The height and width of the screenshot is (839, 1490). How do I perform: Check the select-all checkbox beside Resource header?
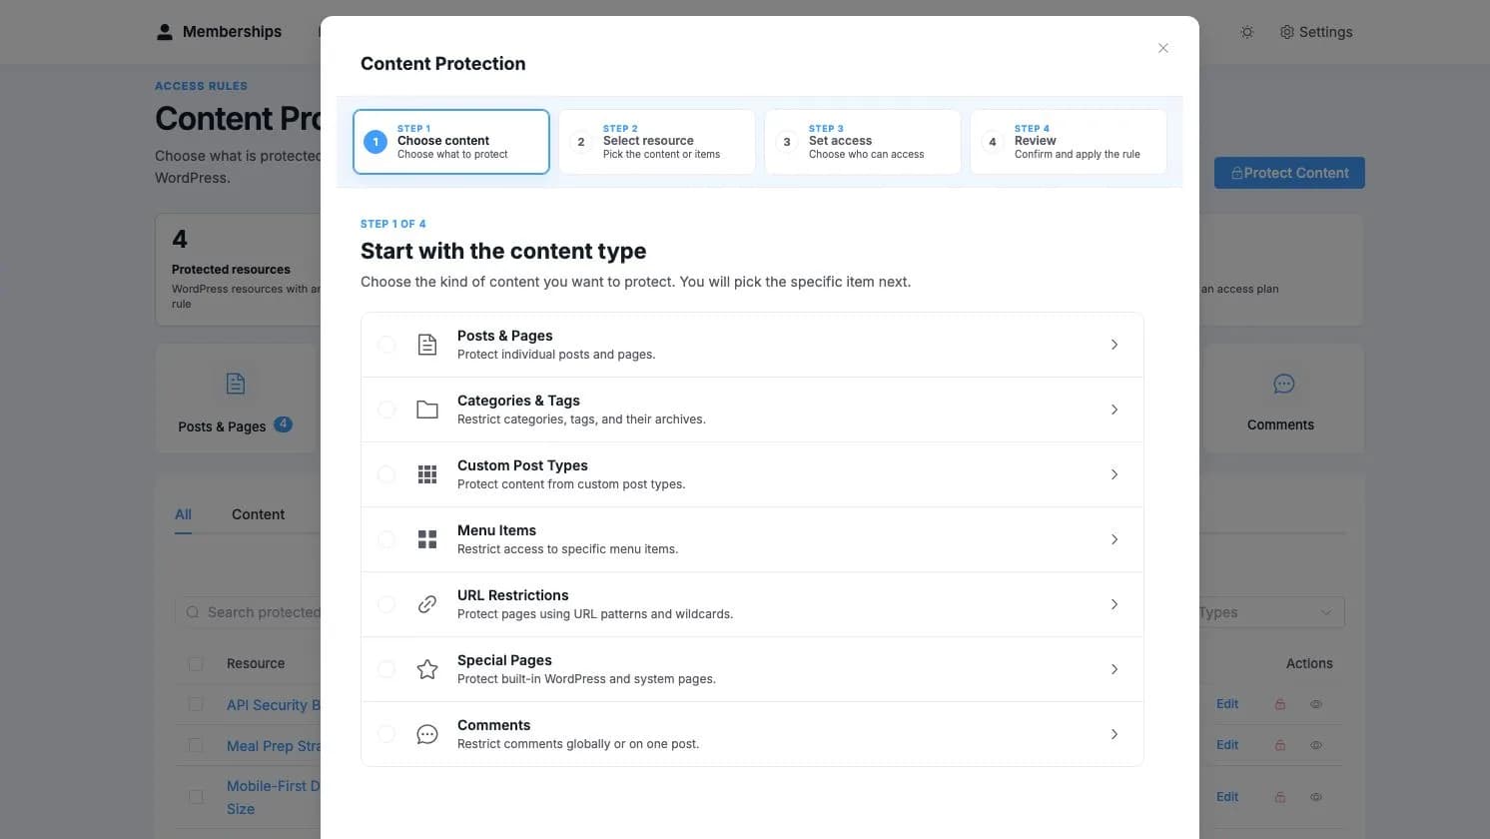(x=196, y=663)
